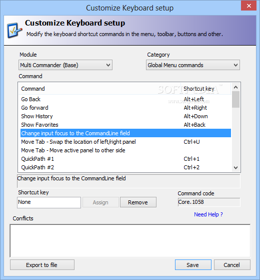
Task: Click the Alt+Right shortcut cell
Action: click(x=195, y=108)
